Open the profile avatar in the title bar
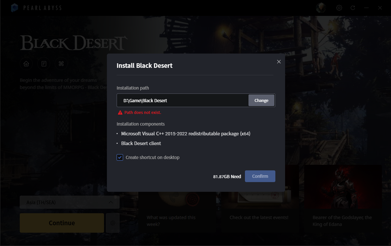This screenshot has height=246, width=391. pyautogui.click(x=321, y=8)
